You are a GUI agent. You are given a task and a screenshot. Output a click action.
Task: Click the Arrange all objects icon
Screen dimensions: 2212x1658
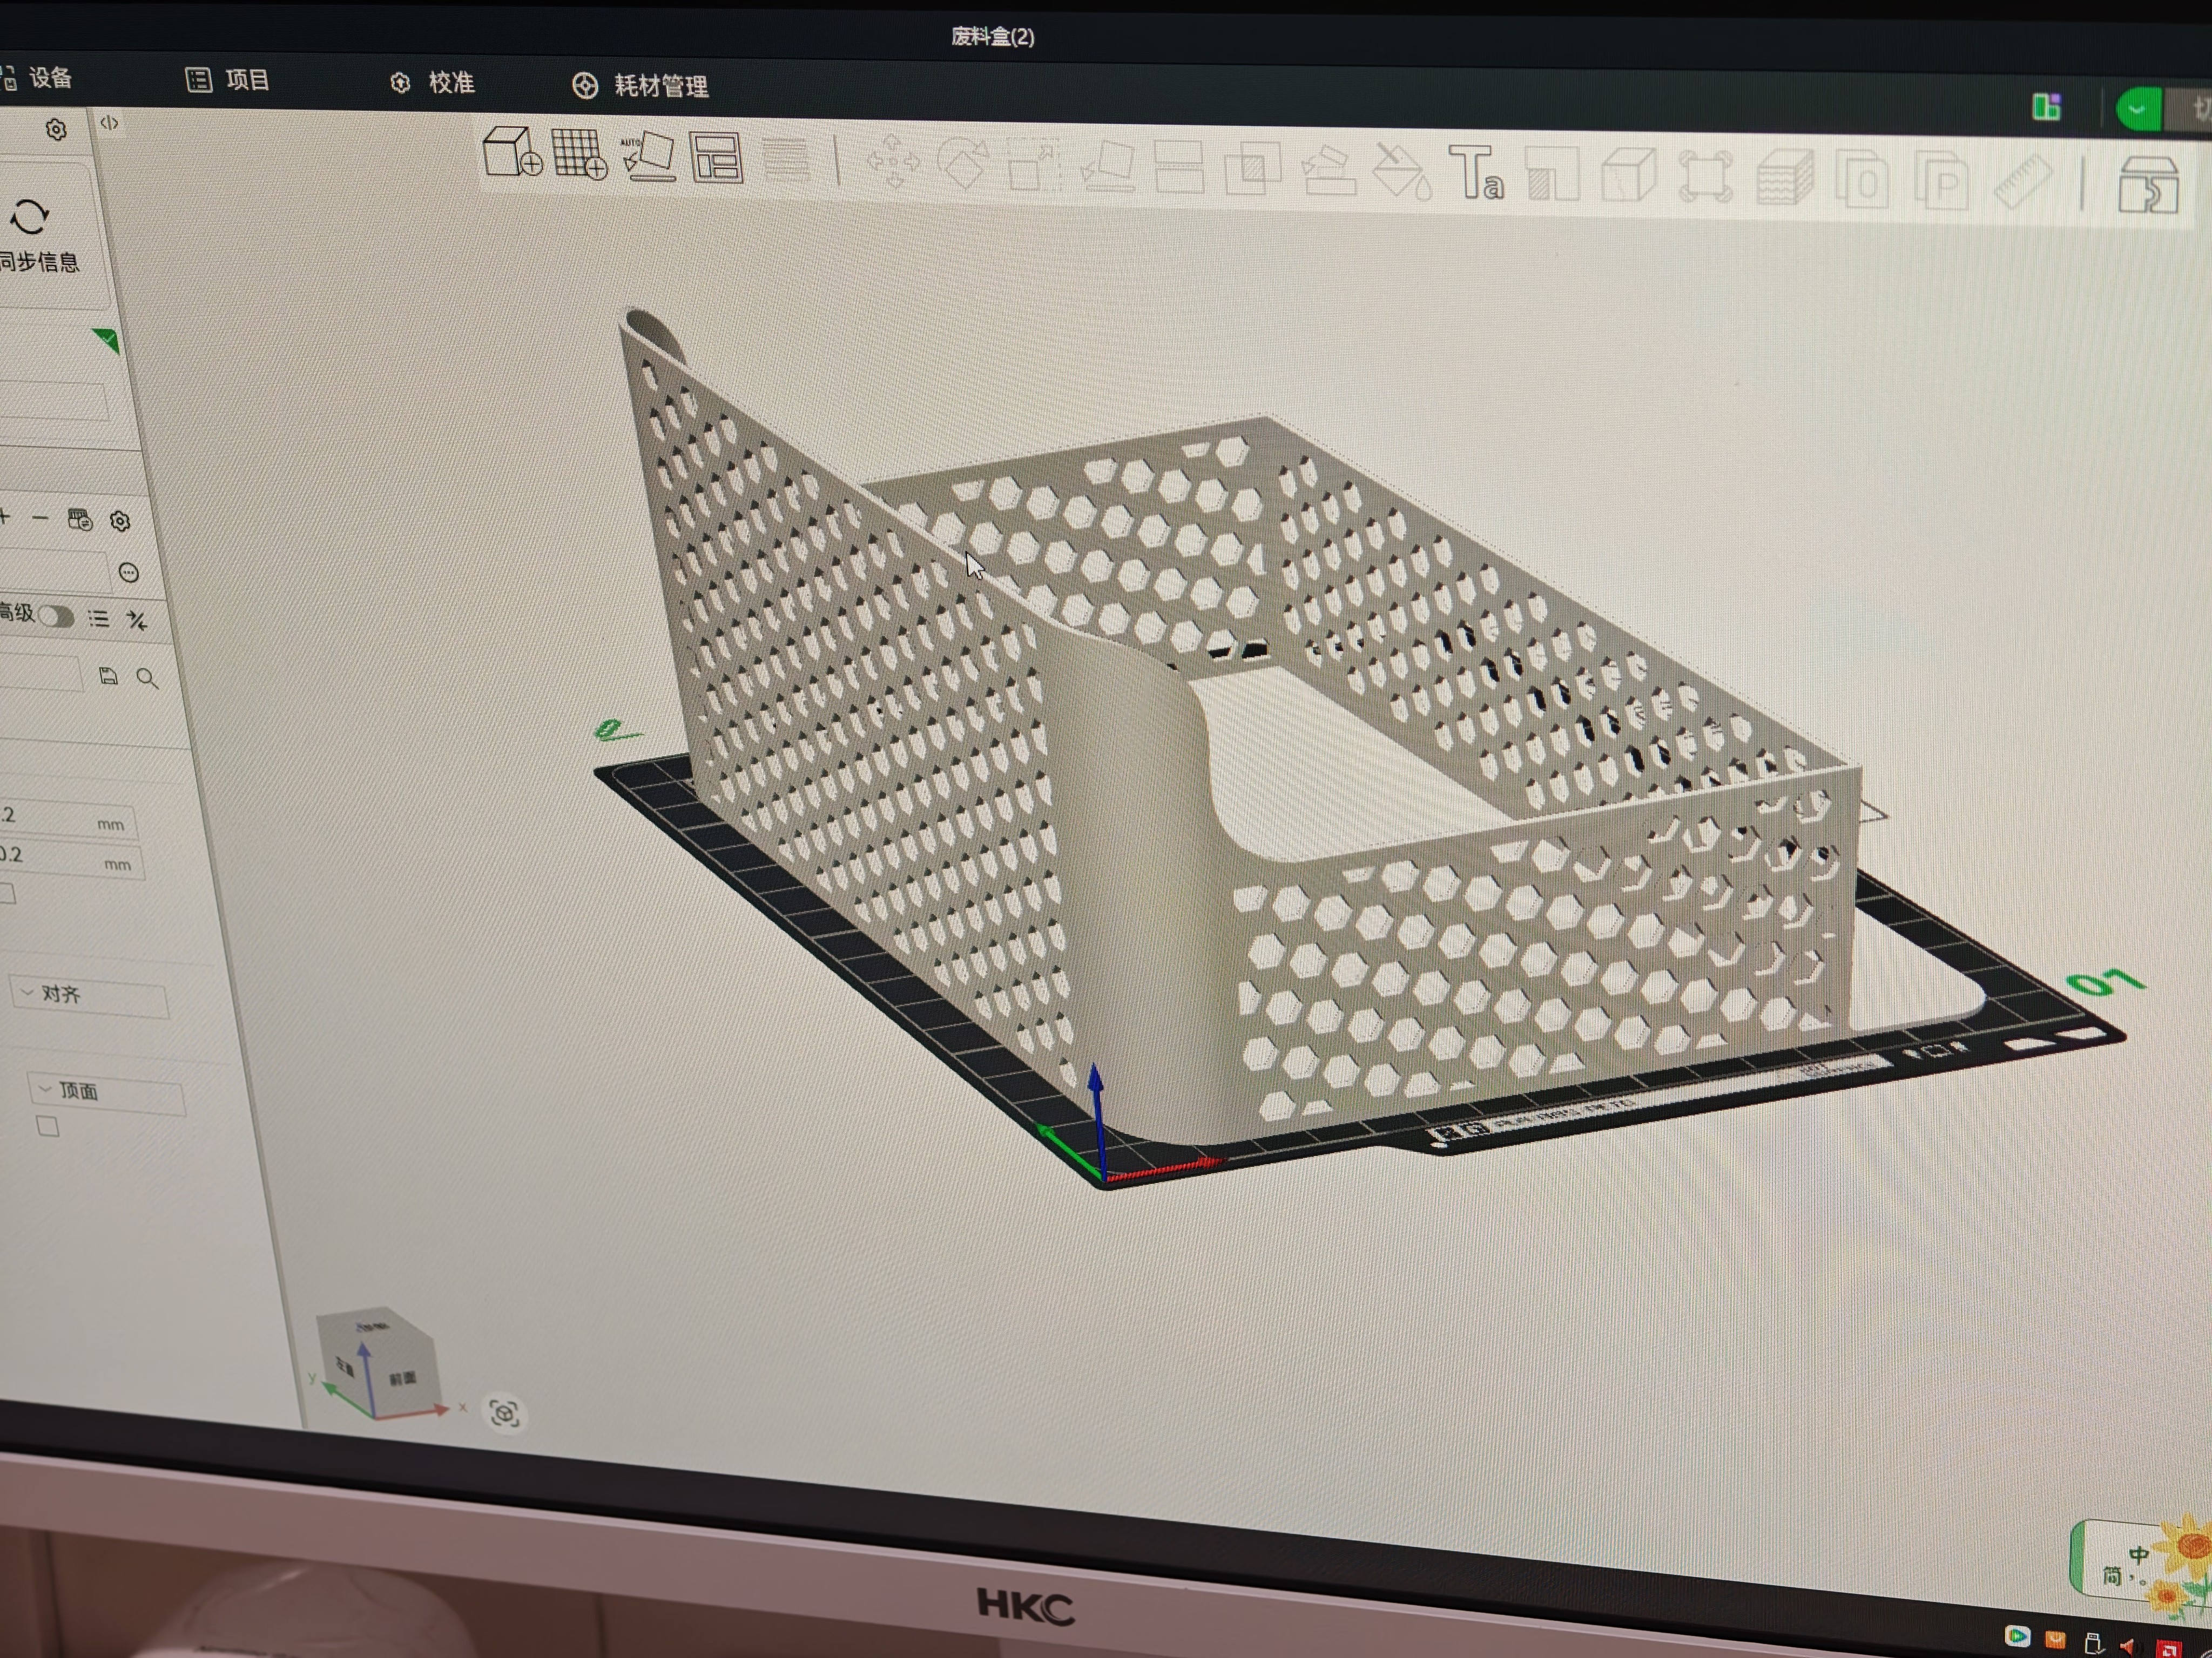[716, 158]
